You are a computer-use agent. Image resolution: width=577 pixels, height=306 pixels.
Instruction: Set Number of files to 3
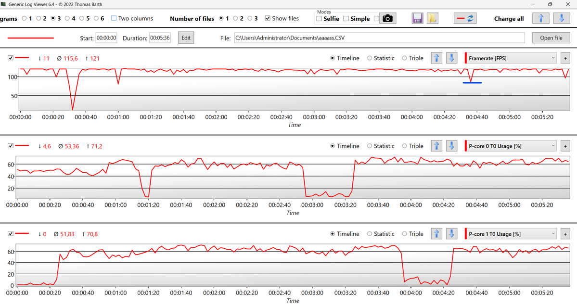coord(250,18)
